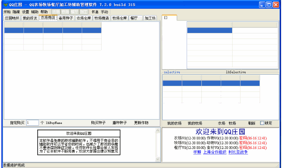Image resolution: width=282 pixels, height=168 pixels.
Task: Click the QQ庄园 title bar app icon
Action: point(6,5)
